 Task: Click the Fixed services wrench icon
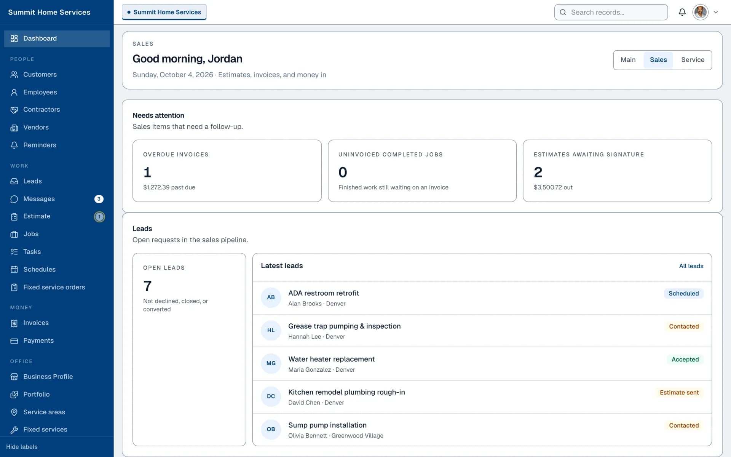[14, 430]
